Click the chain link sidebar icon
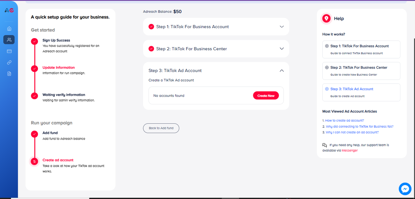The image size is (415, 199). tap(9, 62)
